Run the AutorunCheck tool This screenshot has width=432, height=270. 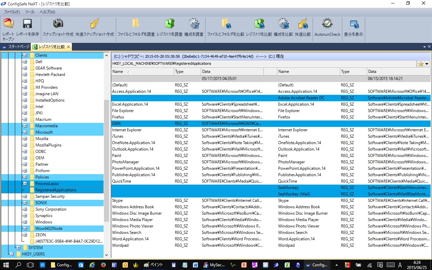(327, 27)
